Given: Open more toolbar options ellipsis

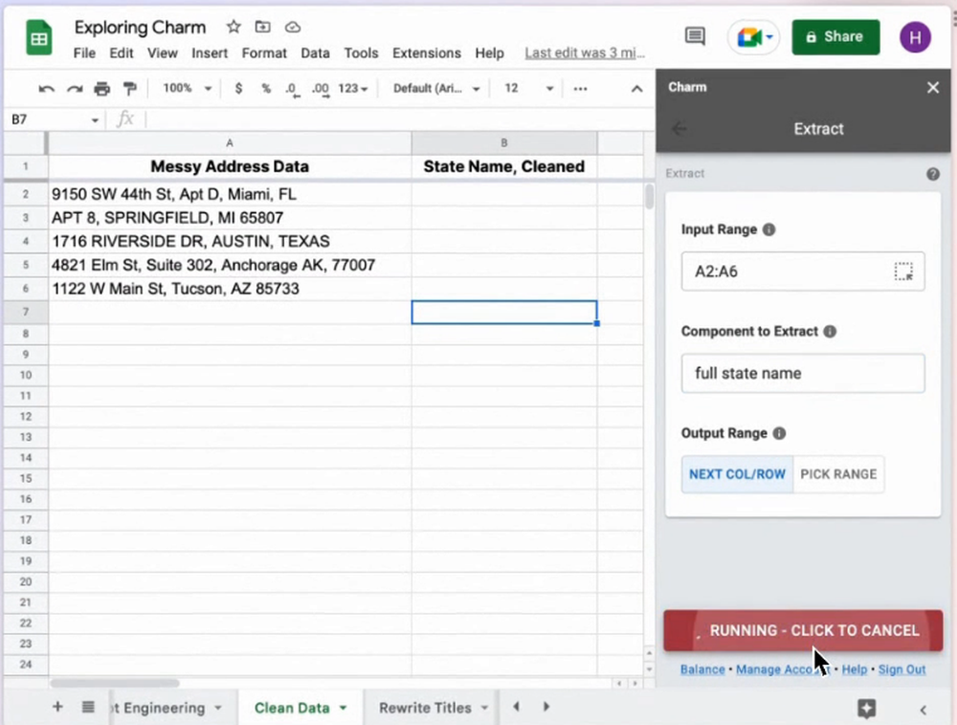Looking at the screenshot, I should point(581,89).
